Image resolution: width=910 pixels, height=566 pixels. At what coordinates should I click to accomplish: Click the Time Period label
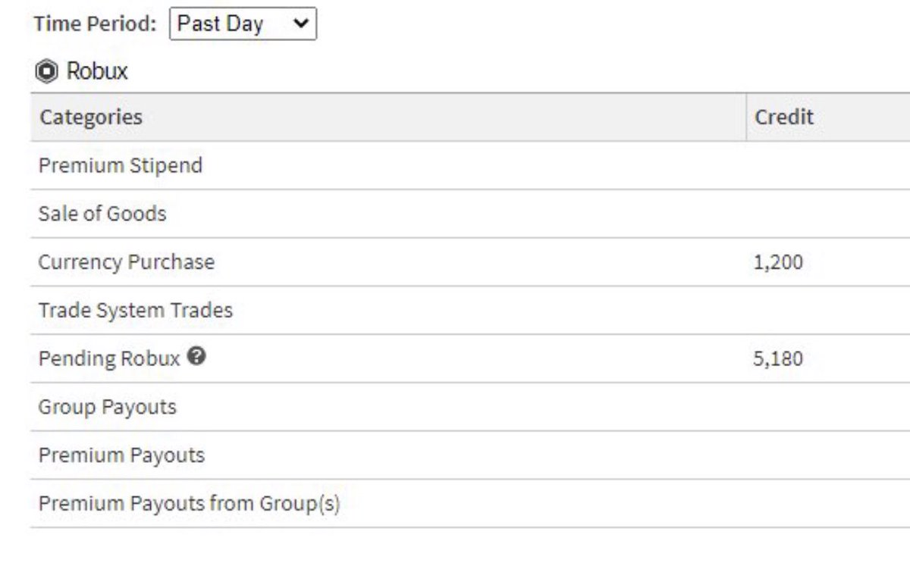click(x=95, y=24)
